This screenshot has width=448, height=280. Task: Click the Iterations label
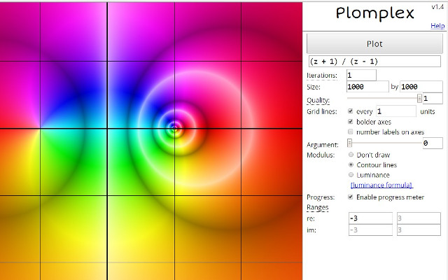click(x=322, y=76)
